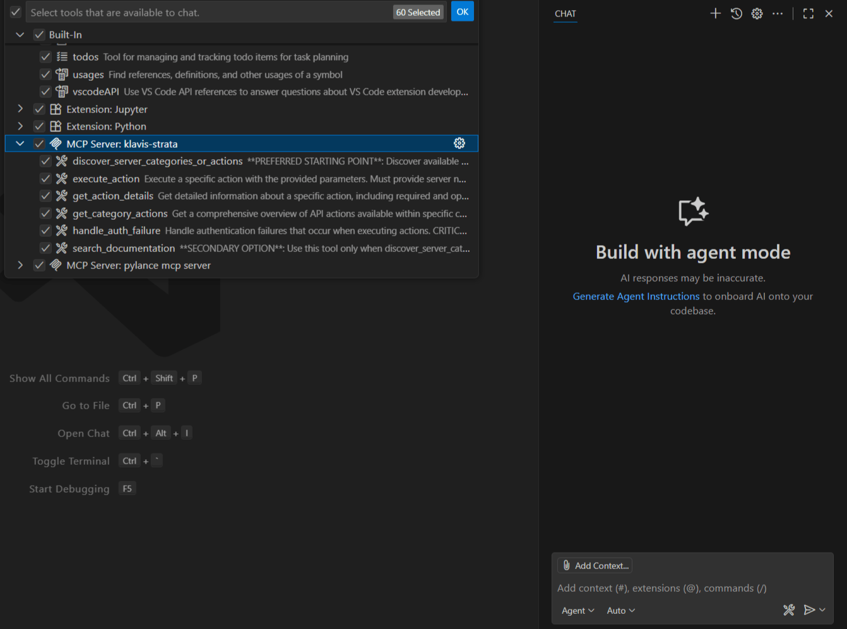
Task: Uncheck the todos tool checkbox
Action: 45,57
